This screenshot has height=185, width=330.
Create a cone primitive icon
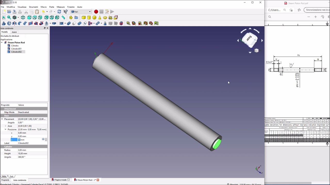[100, 17]
